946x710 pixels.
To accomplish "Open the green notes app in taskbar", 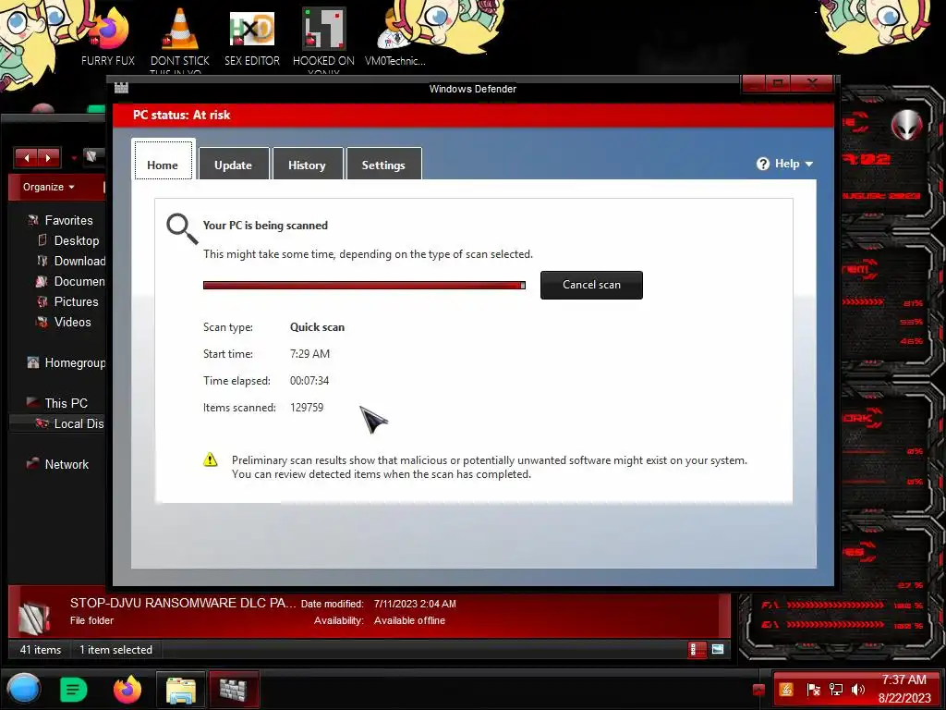I will 73,689.
